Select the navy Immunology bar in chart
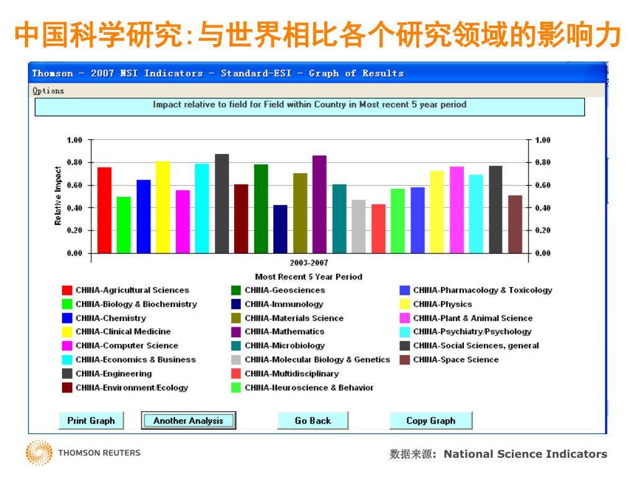The image size is (636, 477). [280, 229]
